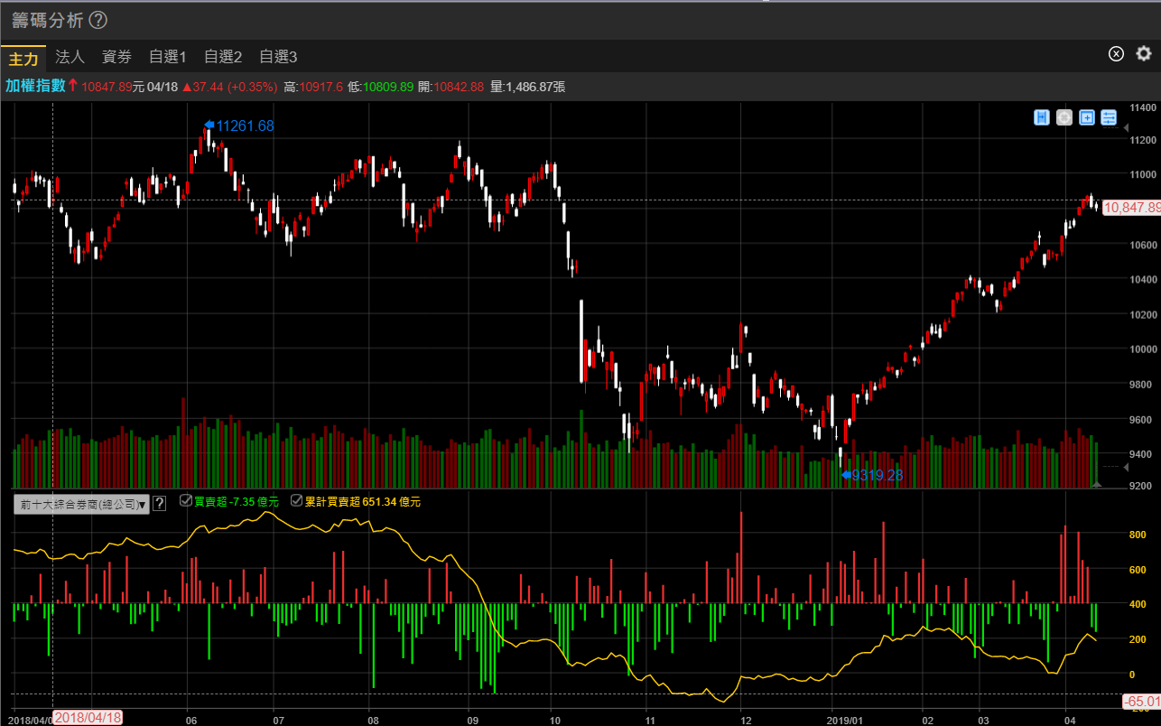Click the question mark box beside broker dropdown
1161x726 pixels.
[x=160, y=504]
